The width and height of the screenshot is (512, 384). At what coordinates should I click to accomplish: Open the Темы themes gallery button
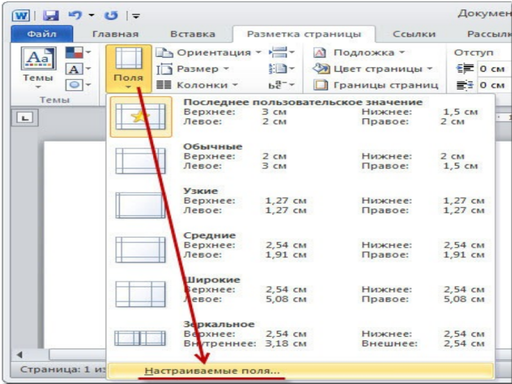[x=38, y=68]
